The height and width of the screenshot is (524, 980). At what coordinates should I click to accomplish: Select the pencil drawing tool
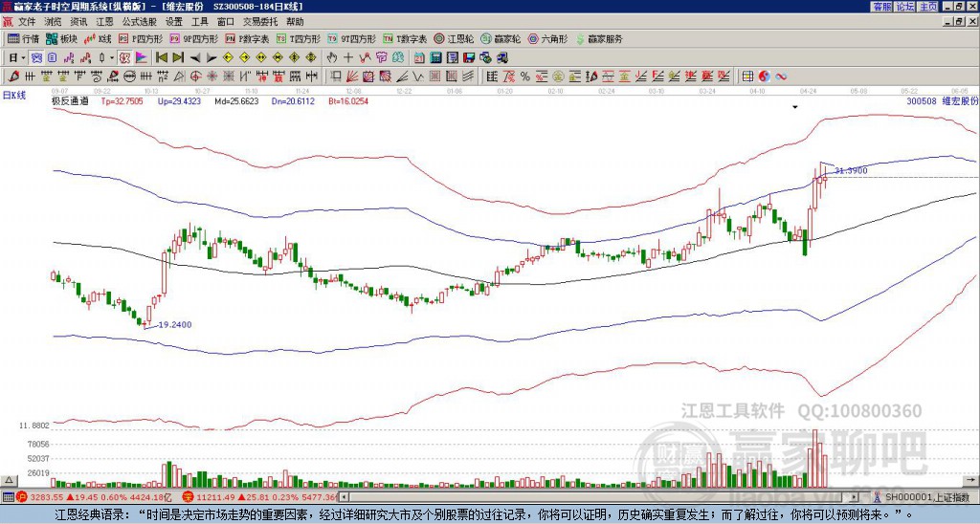tap(13, 76)
